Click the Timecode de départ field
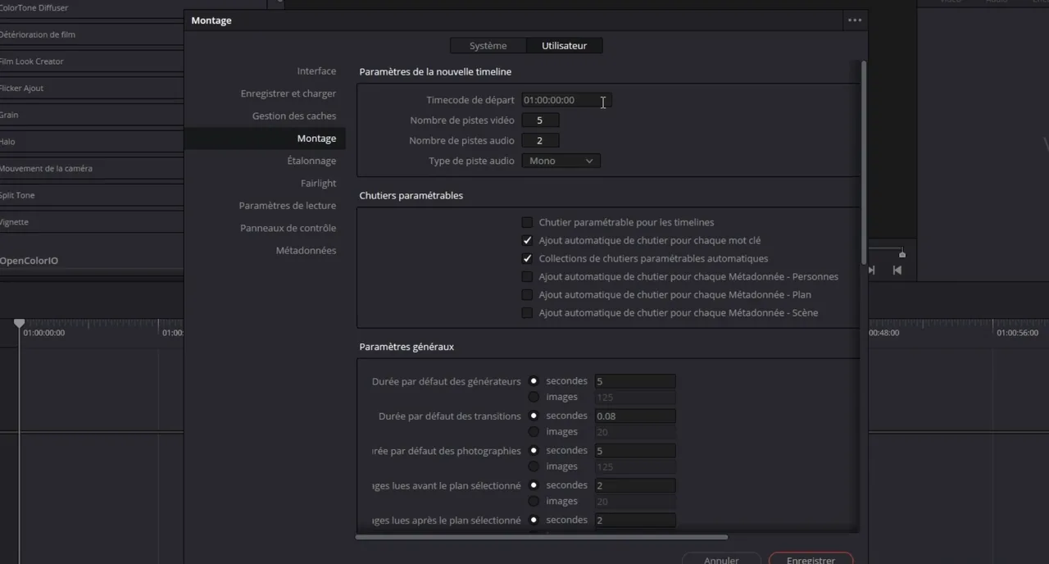This screenshot has width=1049, height=564. pyautogui.click(x=566, y=100)
